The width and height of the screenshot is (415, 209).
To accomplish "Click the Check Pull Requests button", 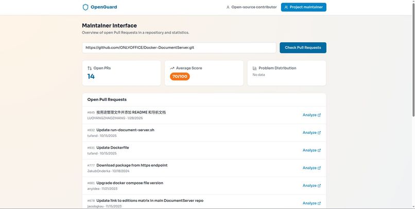I will (303, 48).
